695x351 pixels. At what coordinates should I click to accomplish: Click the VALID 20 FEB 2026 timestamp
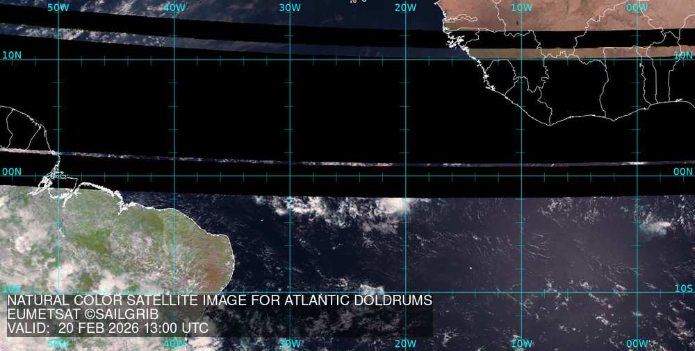[x=108, y=327]
